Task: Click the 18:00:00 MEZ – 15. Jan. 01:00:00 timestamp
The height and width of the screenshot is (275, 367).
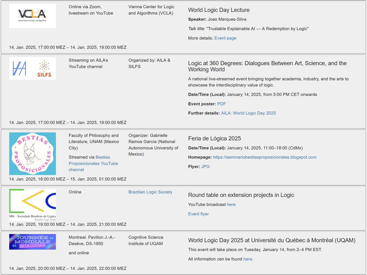Action: tap(68, 179)
